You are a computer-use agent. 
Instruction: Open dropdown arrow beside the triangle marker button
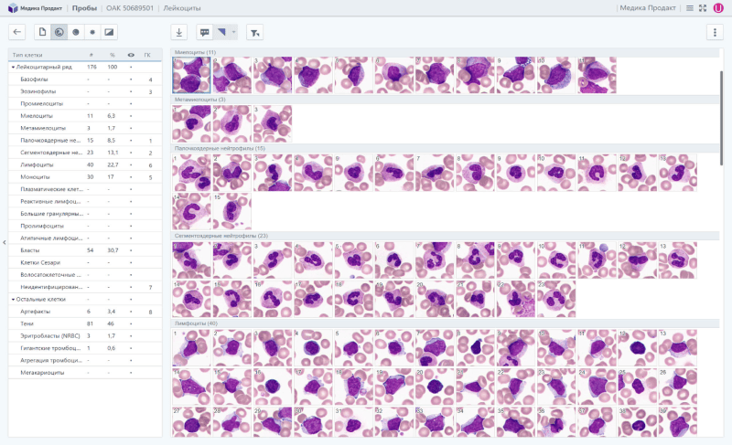[234, 32]
